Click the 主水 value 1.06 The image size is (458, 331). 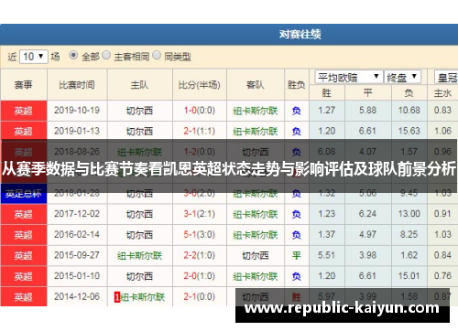coord(442,131)
